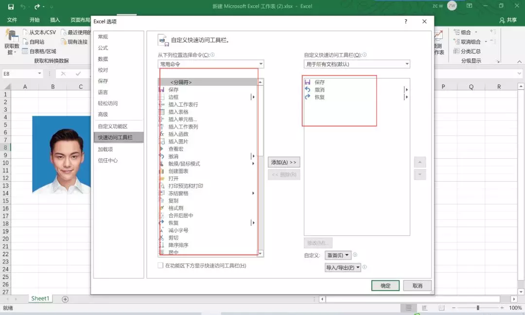Select 格式刷 command
The width and height of the screenshot is (525, 315).
208,208
